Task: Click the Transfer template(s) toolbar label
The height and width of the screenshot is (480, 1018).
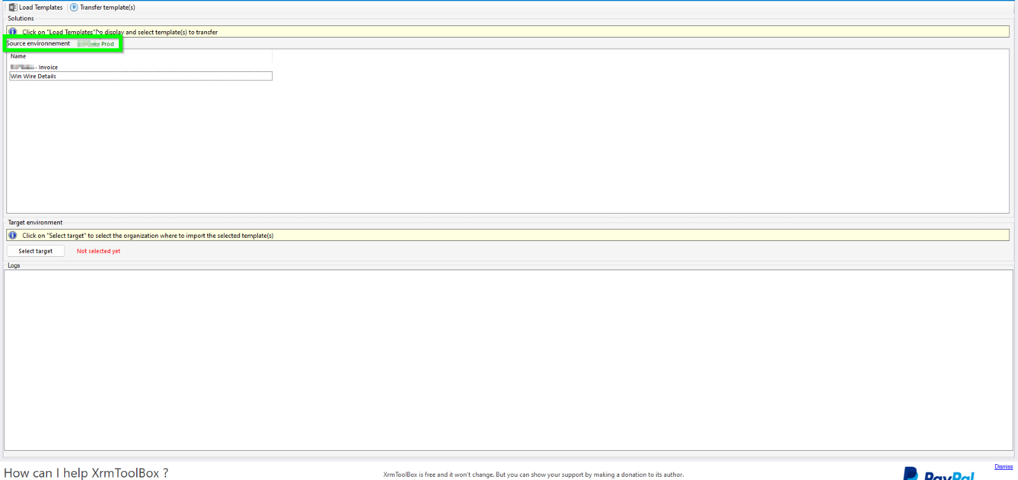Action: point(108,8)
